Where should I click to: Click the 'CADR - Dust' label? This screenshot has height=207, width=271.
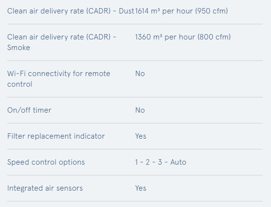click(71, 11)
